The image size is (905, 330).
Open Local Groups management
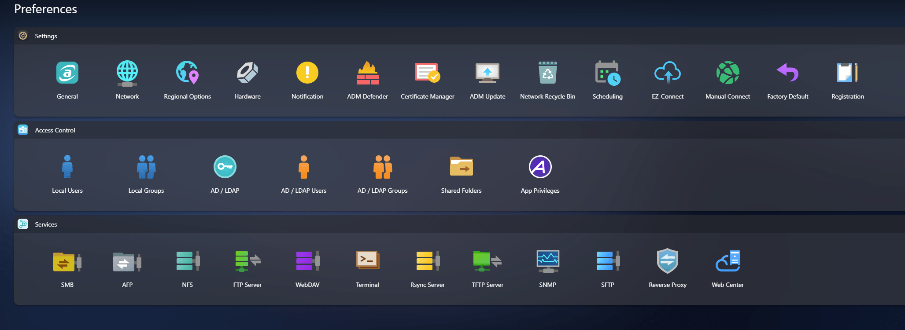pyautogui.click(x=146, y=167)
